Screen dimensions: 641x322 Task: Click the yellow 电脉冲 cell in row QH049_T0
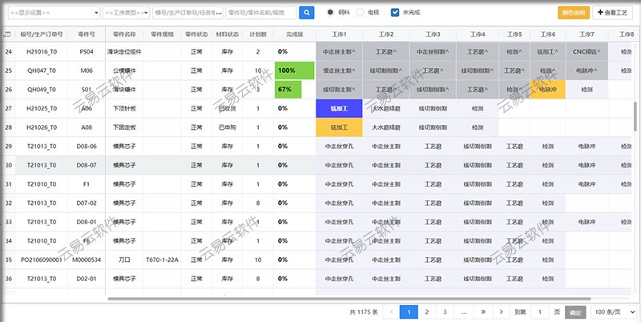[548, 90]
